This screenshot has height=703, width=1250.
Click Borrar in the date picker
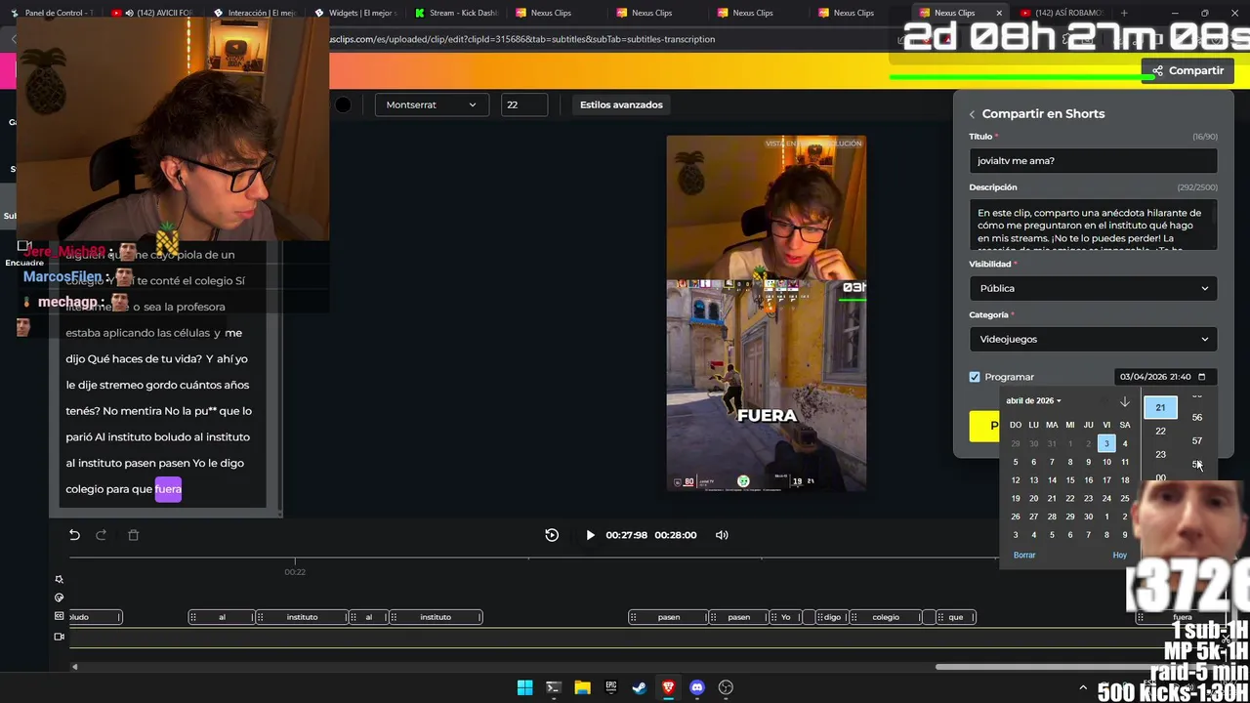(1024, 555)
